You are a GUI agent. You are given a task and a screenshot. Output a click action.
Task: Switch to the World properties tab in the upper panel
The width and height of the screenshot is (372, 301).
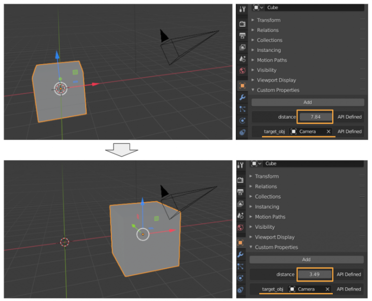[x=242, y=70]
